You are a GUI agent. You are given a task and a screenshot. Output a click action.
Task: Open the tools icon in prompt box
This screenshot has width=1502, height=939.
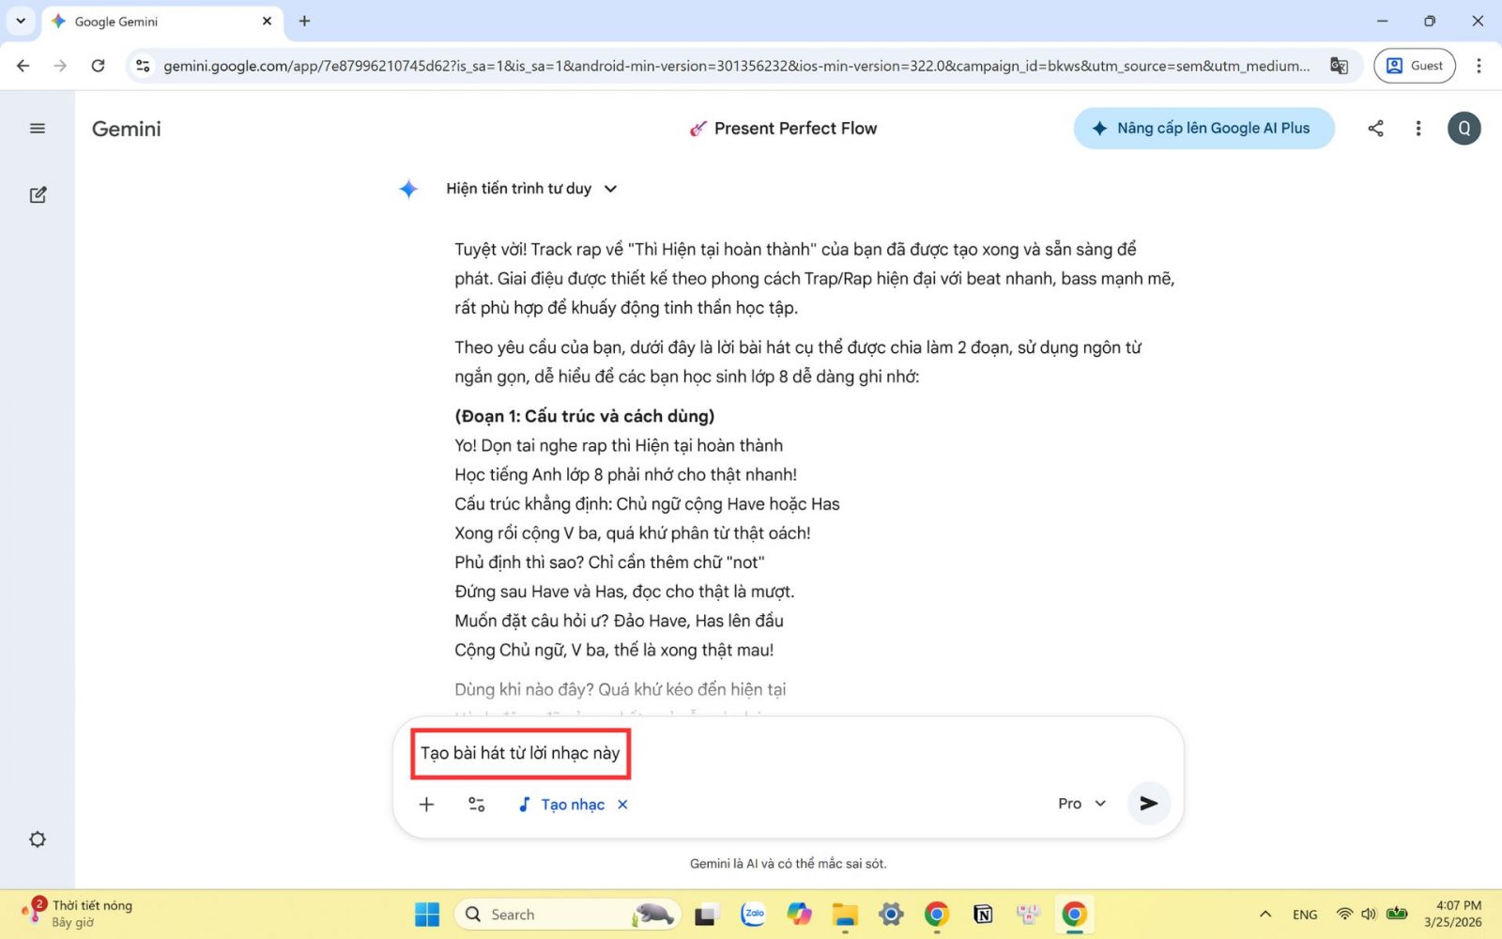[476, 805]
